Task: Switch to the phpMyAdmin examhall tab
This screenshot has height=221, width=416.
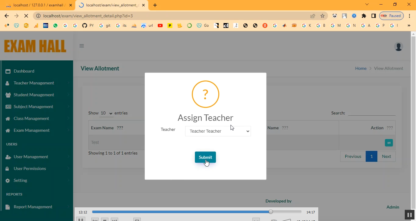Action: click(x=37, y=5)
